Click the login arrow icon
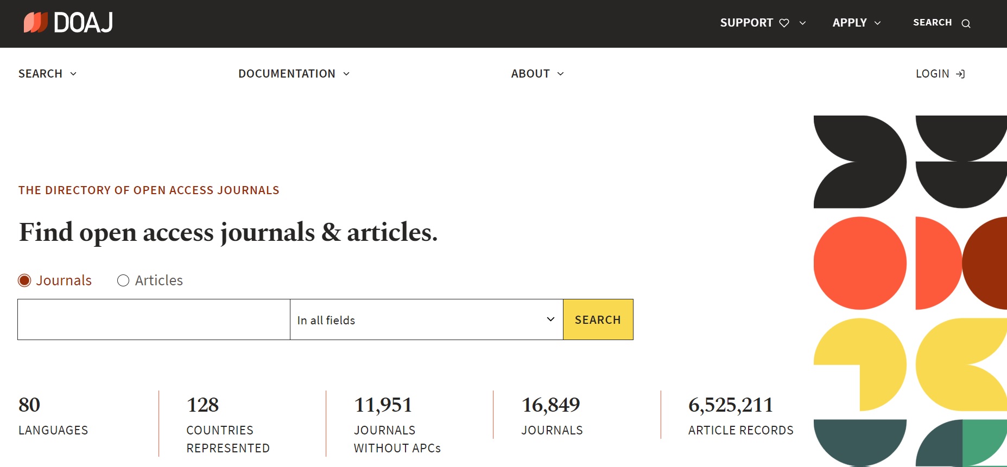 coord(960,74)
